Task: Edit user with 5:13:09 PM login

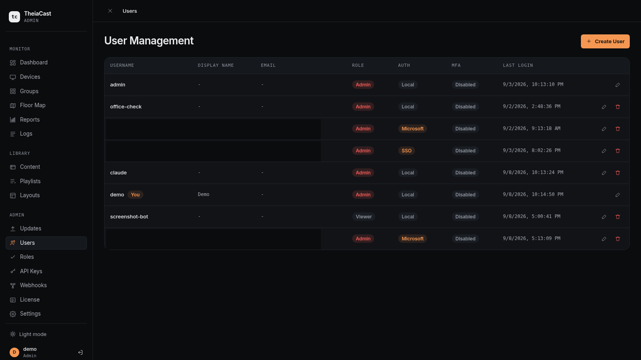Action: [x=604, y=239]
